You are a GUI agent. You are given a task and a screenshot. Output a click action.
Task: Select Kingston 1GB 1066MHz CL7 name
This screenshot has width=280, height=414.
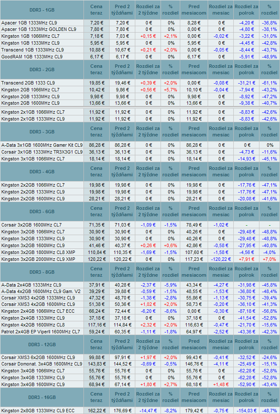30,36
